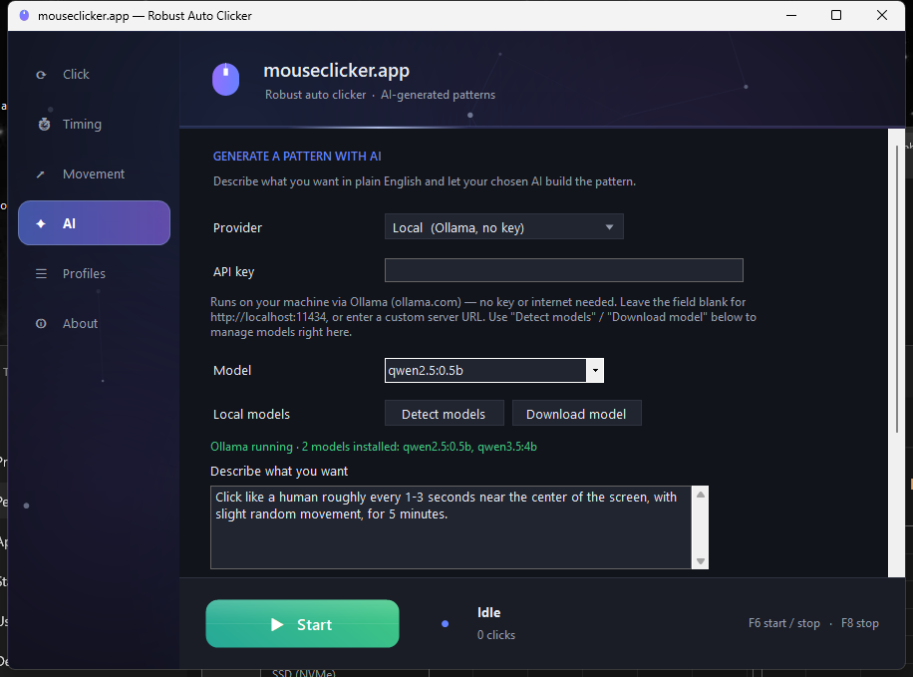
Task: Expand the Model combo box arrow
Action: point(595,371)
